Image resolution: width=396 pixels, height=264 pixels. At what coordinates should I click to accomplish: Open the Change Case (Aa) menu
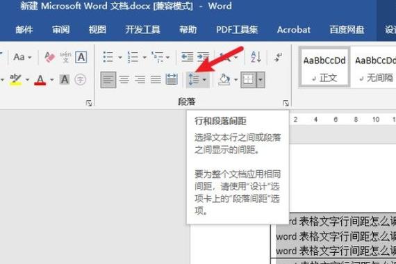tap(22, 57)
